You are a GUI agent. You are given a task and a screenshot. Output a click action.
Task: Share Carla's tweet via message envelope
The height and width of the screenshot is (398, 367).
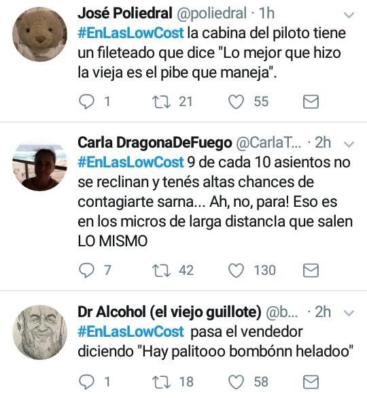point(311,270)
